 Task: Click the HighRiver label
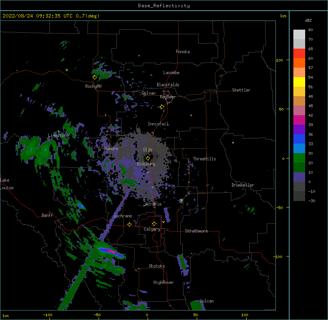pyautogui.click(x=164, y=282)
